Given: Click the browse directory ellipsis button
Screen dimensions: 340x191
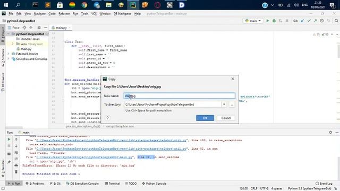Looking at the screenshot, I should (232, 105).
